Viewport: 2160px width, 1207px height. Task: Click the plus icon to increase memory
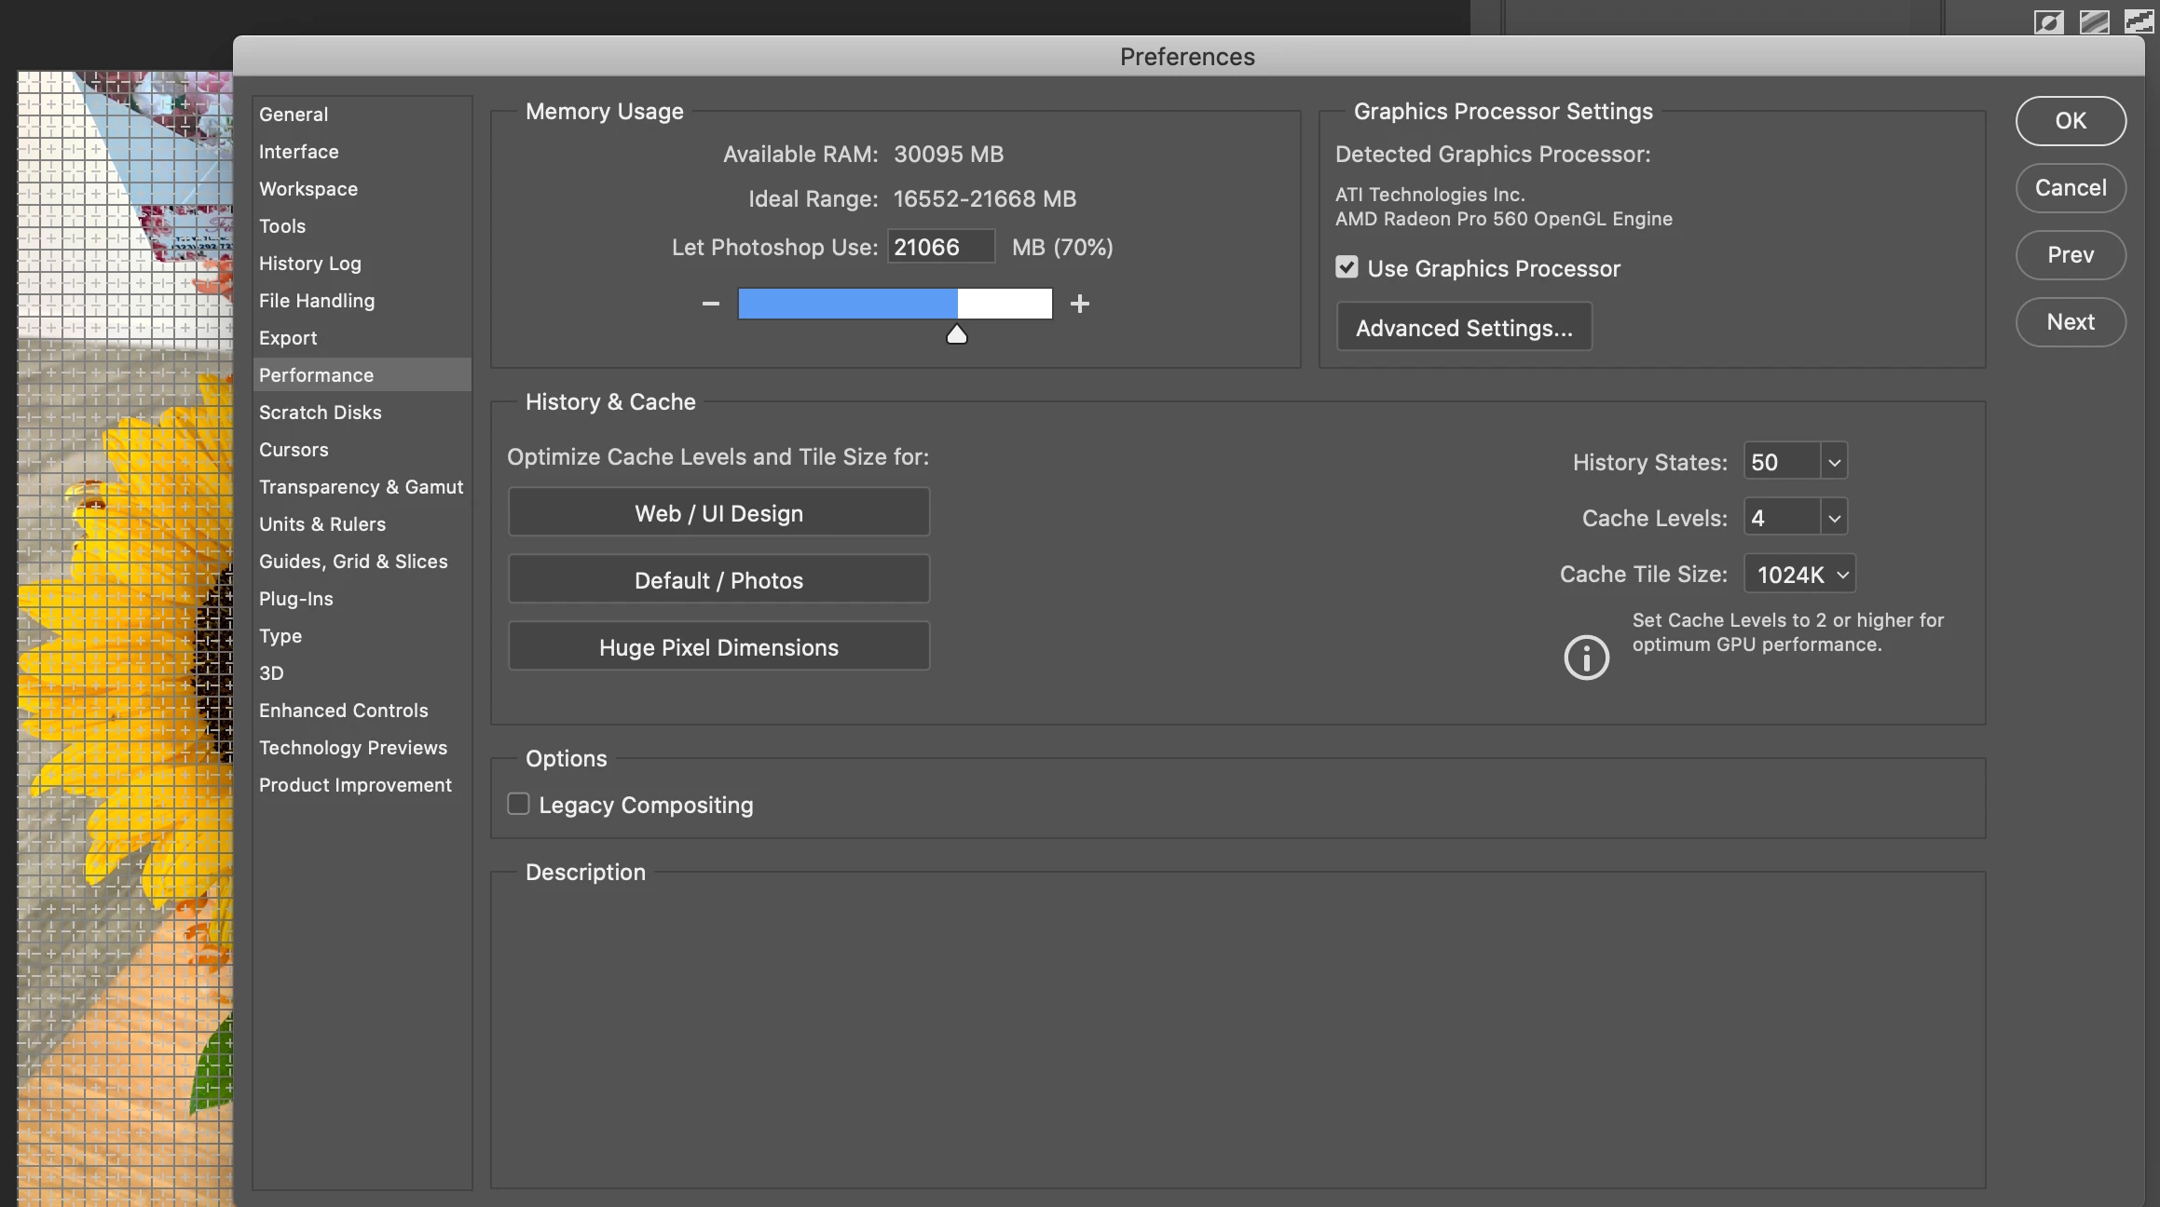point(1080,304)
